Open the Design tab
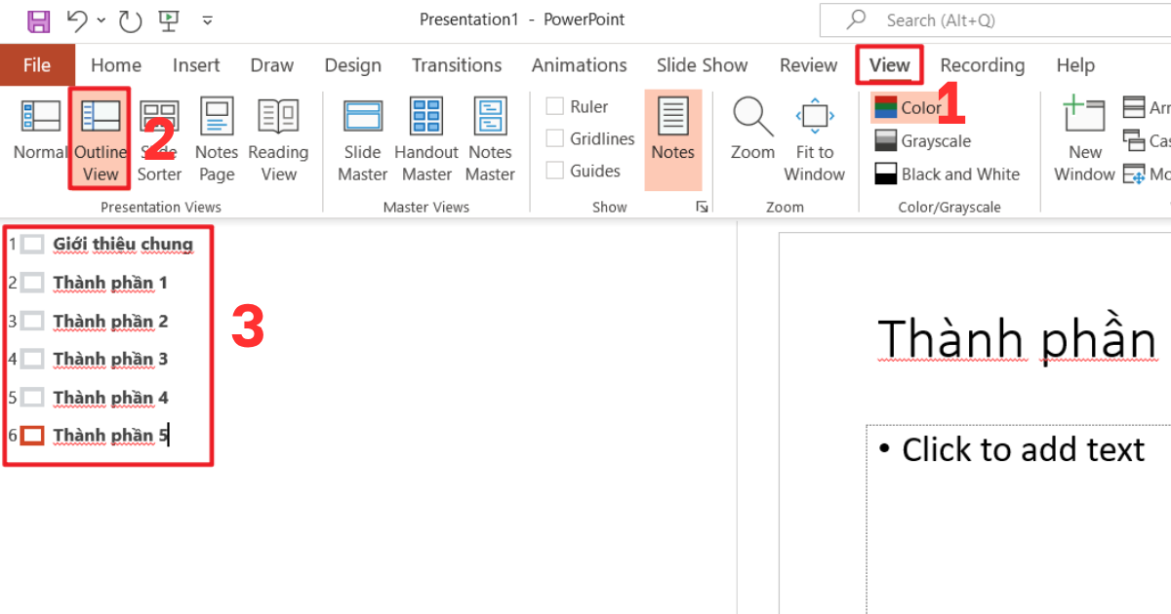The width and height of the screenshot is (1171, 614). click(x=352, y=65)
